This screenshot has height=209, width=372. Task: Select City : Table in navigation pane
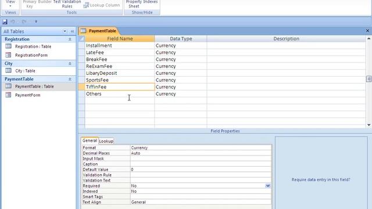pyautogui.click(x=25, y=71)
